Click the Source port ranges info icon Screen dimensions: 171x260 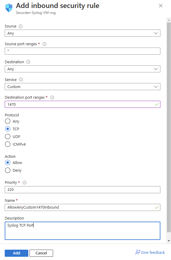pyautogui.click(x=45, y=44)
